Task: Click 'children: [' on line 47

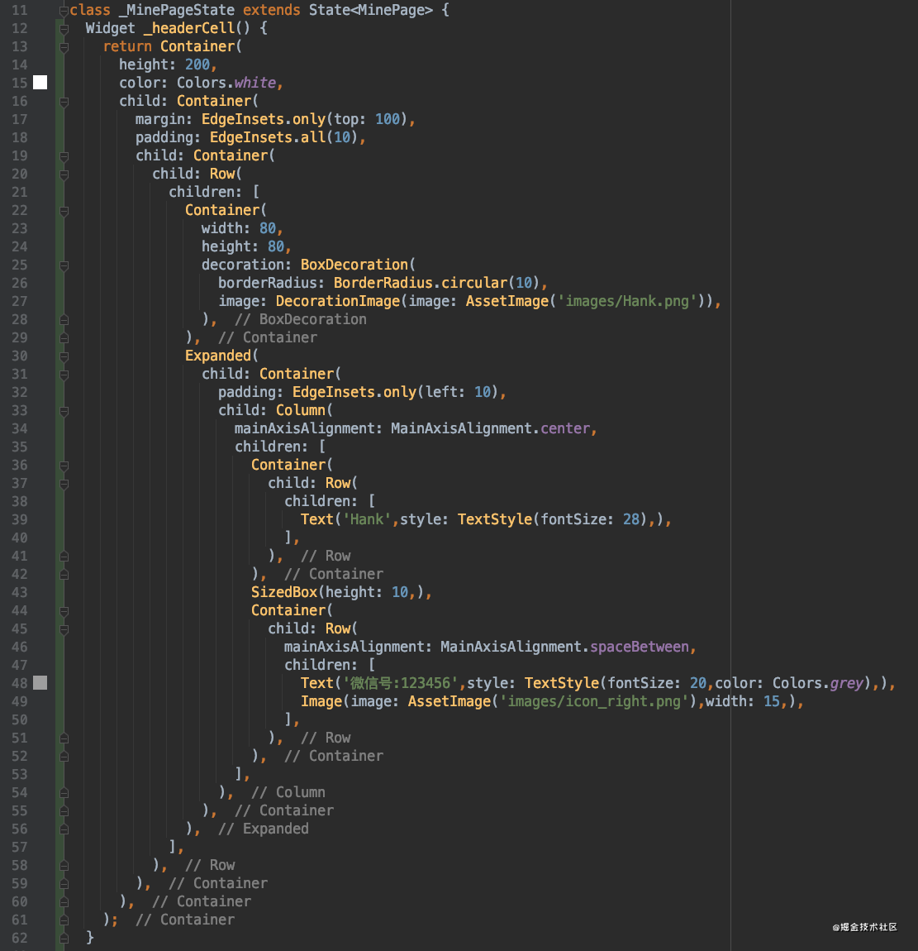Action: tap(331, 666)
